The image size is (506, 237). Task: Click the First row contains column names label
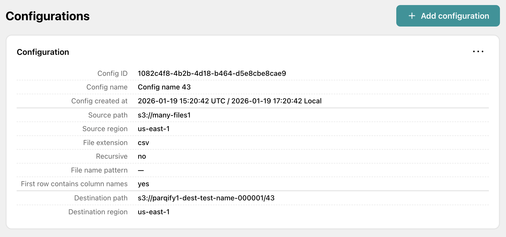(74, 184)
